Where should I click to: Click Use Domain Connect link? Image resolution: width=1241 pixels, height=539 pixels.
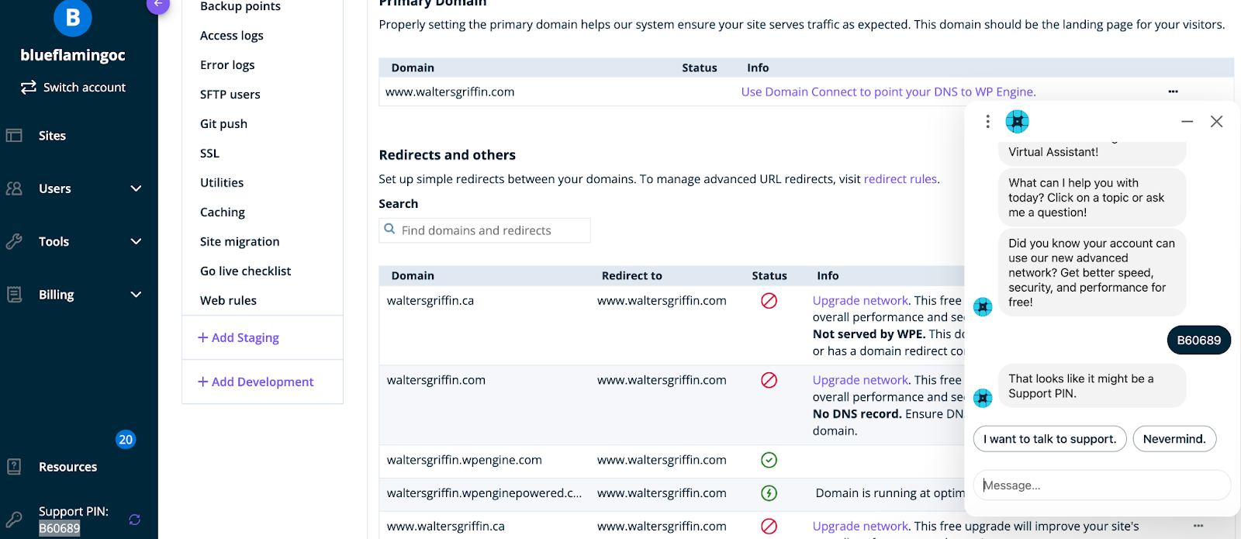tap(888, 92)
